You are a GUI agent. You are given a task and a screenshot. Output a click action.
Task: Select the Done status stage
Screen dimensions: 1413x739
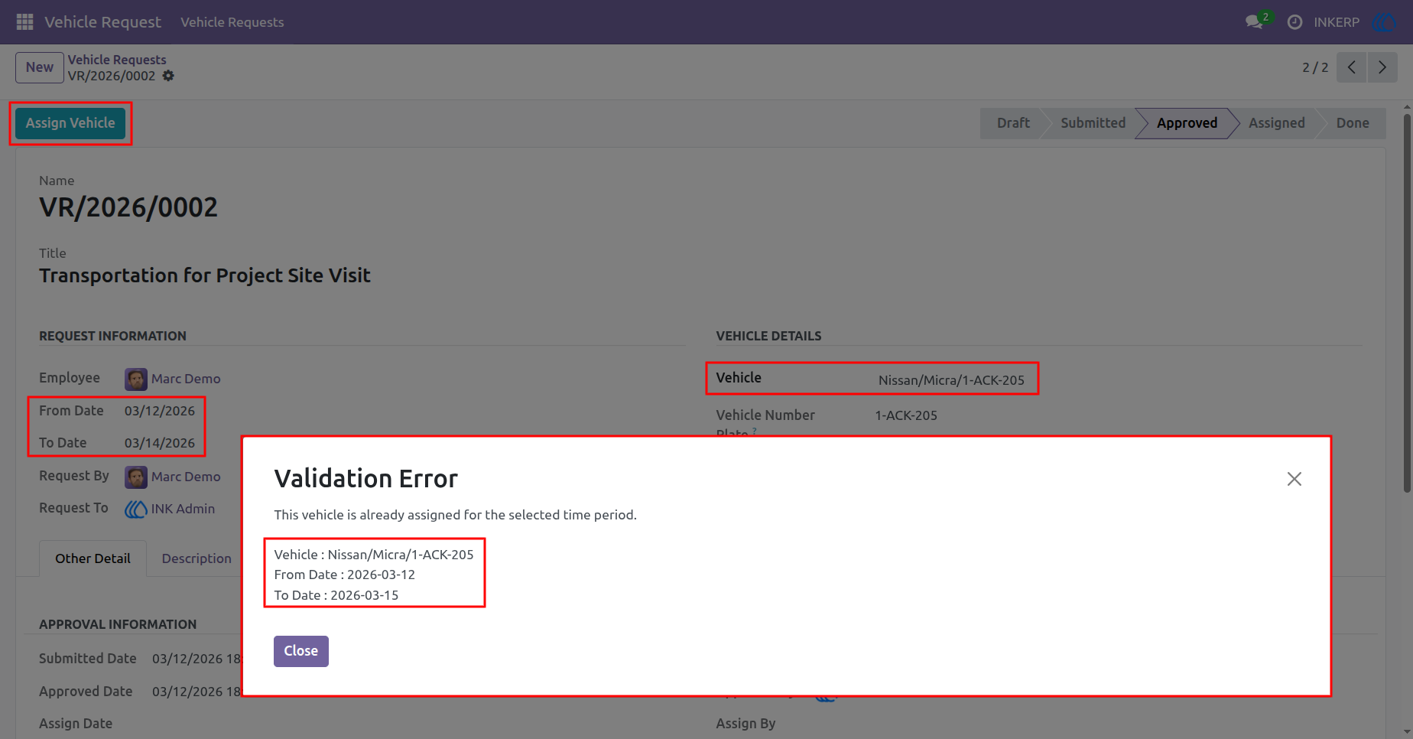[x=1352, y=123]
